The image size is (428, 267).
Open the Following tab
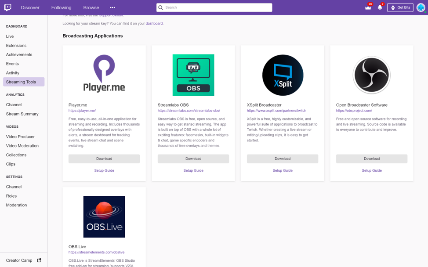[x=61, y=7]
